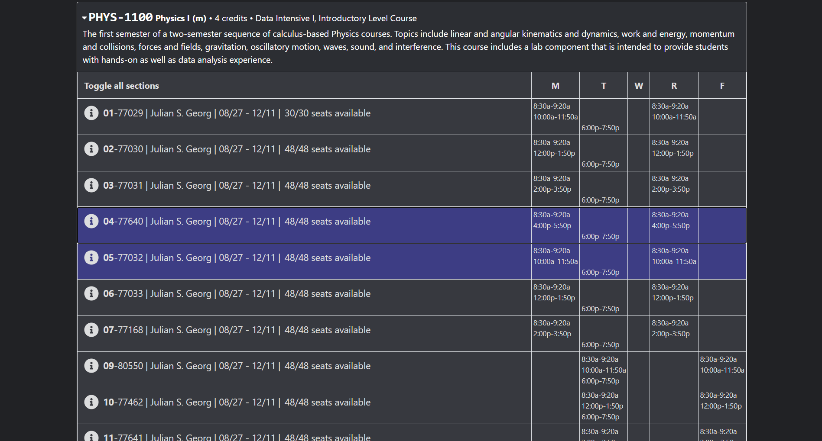Screen dimensions: 822x441
Task: Click Friday 12:00p-1:50p for section 10
Action: point(721,406)
